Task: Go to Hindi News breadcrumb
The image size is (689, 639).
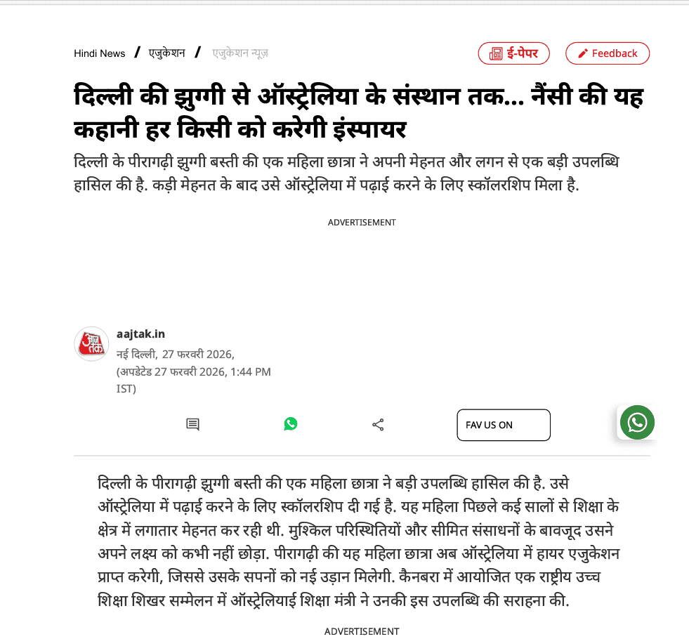Action: (x=99, y=53)
